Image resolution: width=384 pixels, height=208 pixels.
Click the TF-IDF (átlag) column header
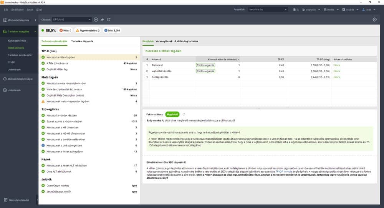308,59
